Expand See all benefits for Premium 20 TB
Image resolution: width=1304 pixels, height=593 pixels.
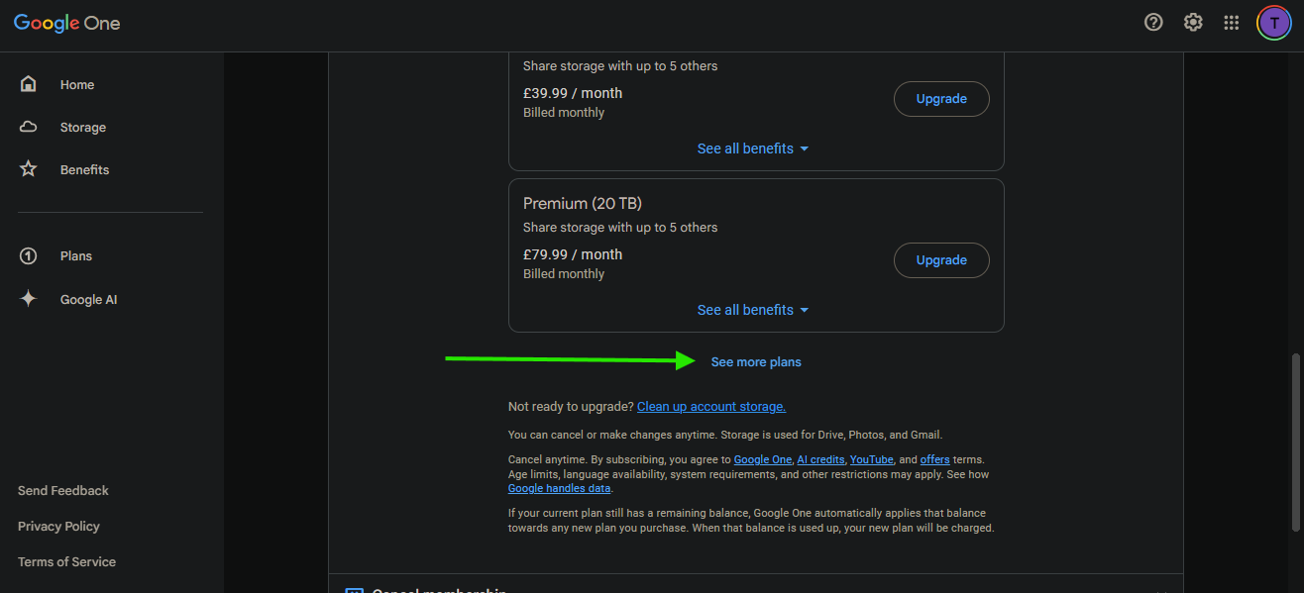point(753,310)
